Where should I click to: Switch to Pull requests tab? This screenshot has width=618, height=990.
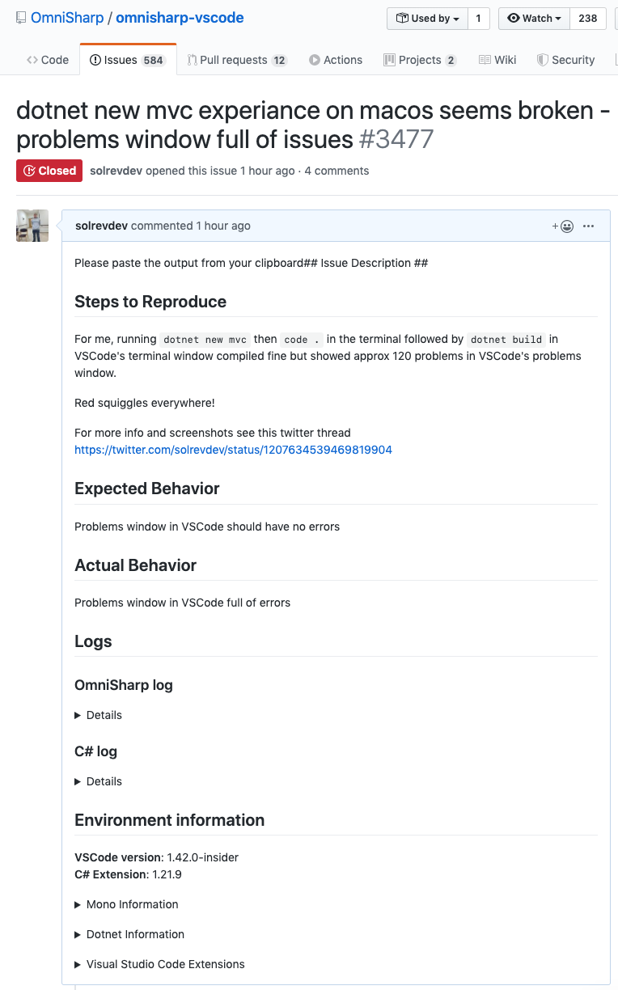point(237,60)
